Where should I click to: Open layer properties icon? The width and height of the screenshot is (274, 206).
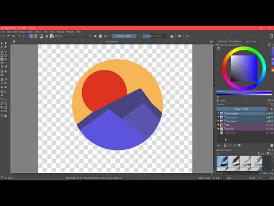[x=239, y=145]
